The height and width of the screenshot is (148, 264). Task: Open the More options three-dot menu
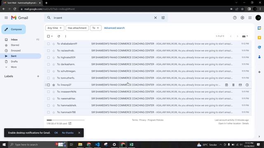[x=66, y=36]
